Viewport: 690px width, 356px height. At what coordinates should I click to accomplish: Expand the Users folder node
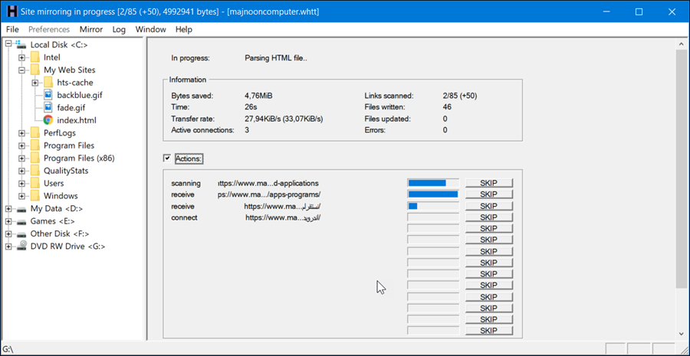coord(21,183)
